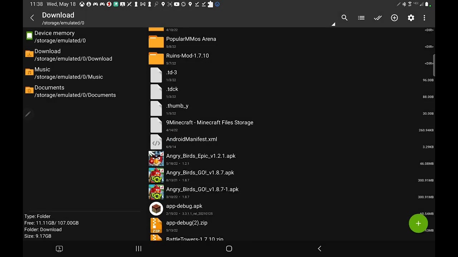The height and width of the screenshot is (257, 458).
Task: Open 9Minecraft - Minecraft Files Storage file
Action: [x=291, y=126]
